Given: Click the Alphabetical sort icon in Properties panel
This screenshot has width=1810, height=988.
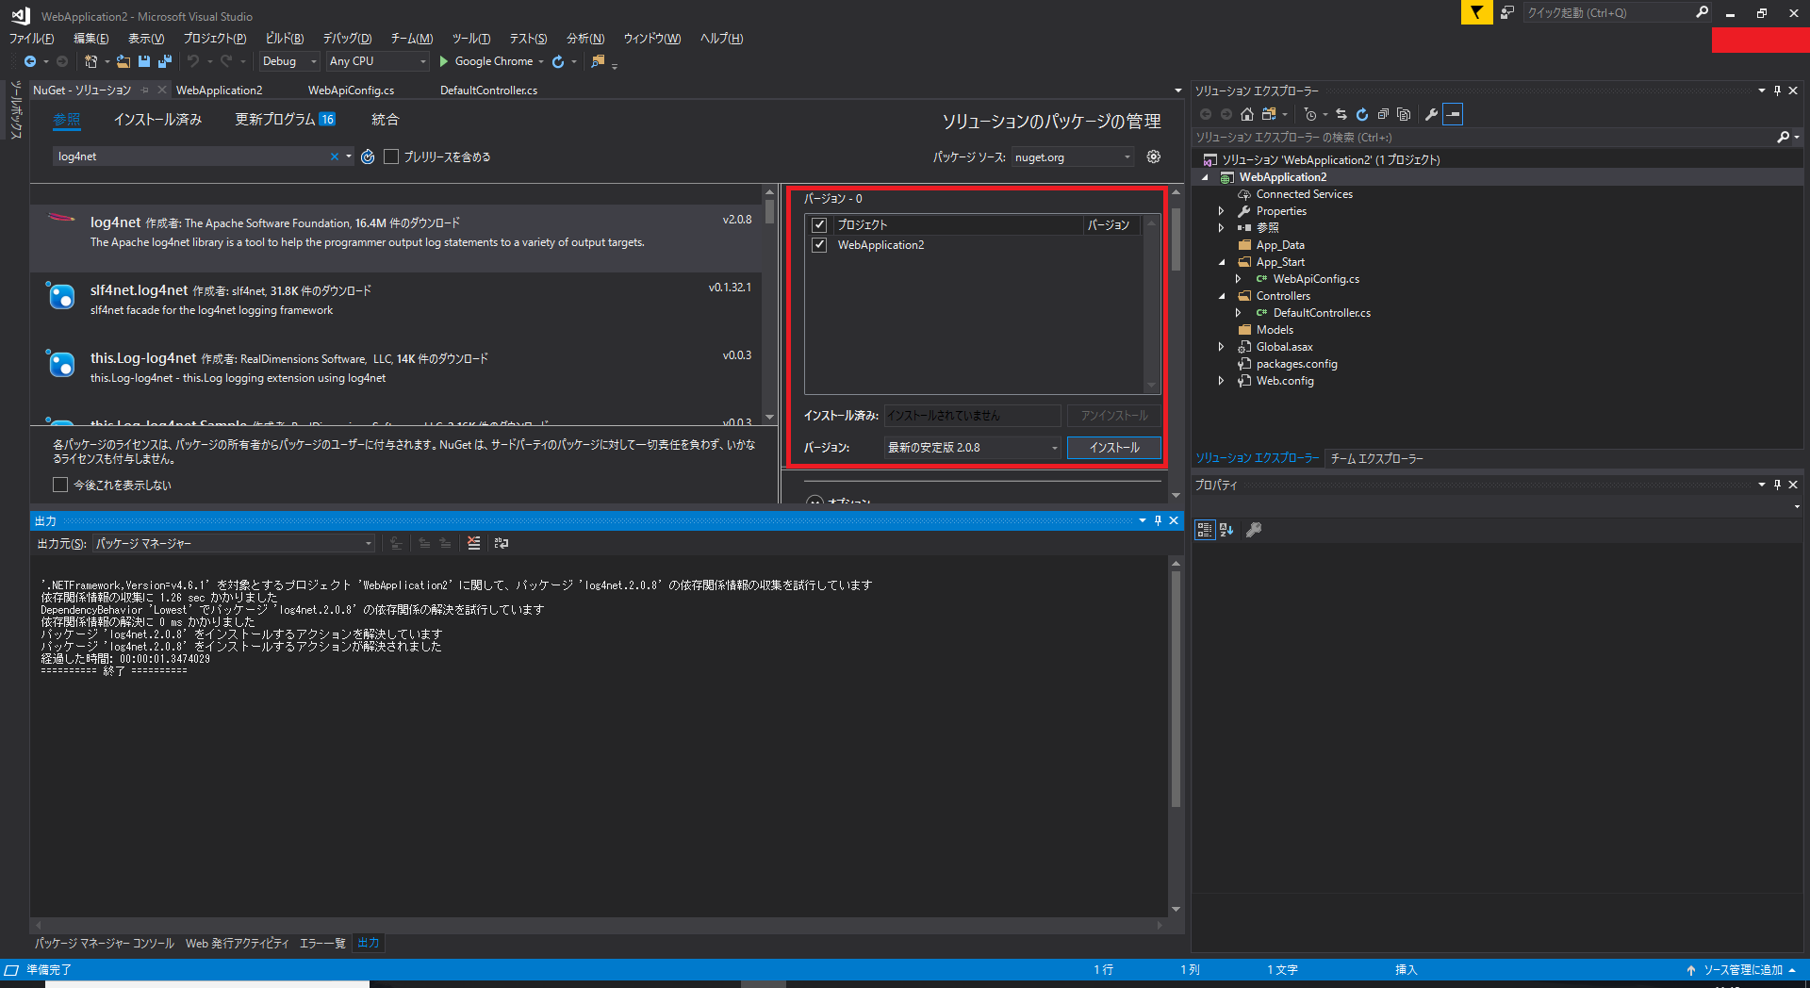Looking at the screenshot, I should point(1226,530).
